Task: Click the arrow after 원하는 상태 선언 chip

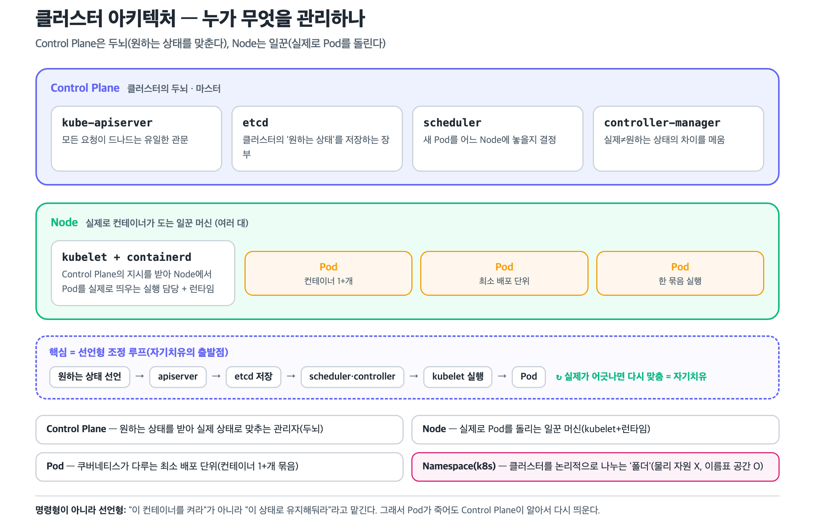Action: pyautogui.click(x=140, y=376)
